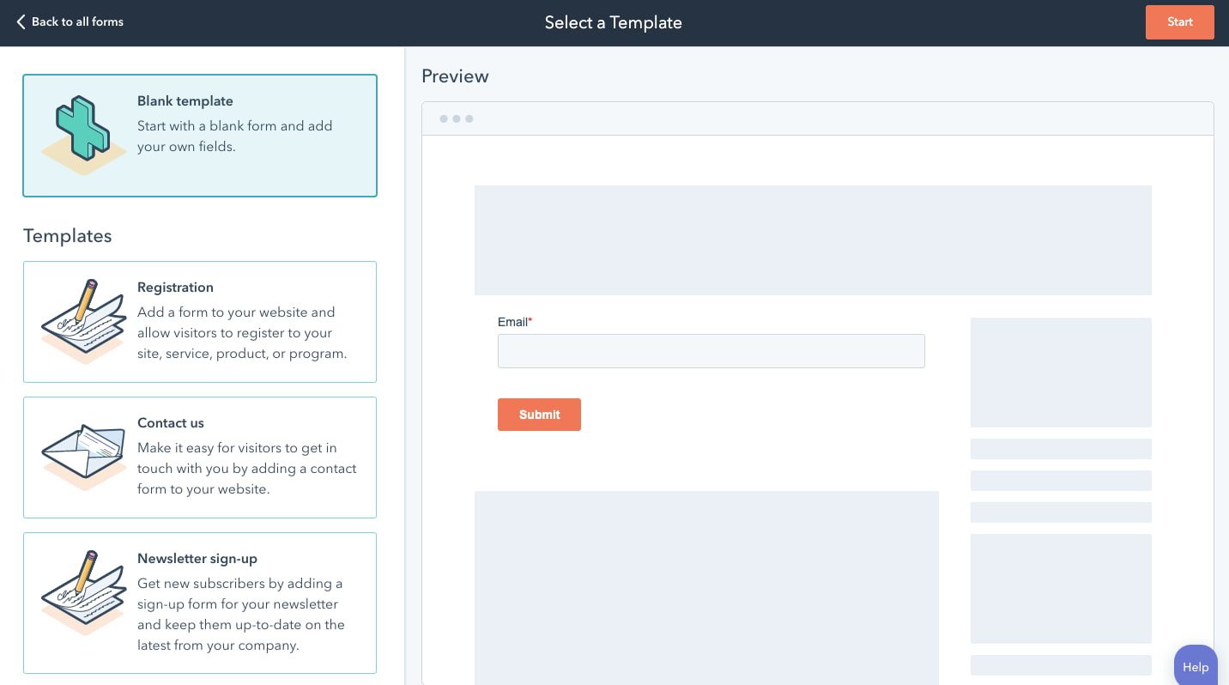Click the Email input field in preview

click(x=711, y=351)
